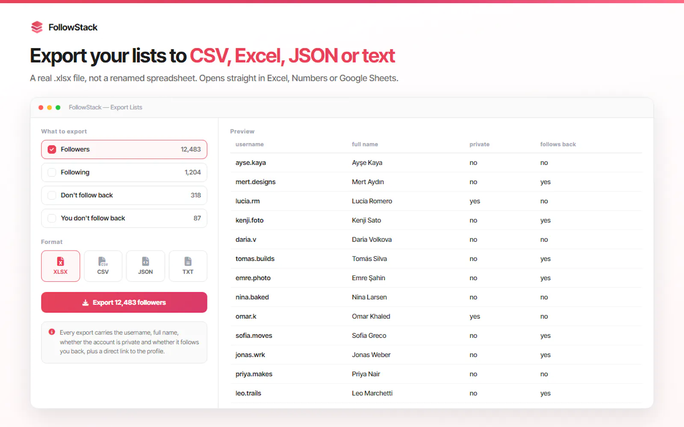The image size is (684, 427).
Task: Click the nina.baked username cell
Action: pyautogui.click(x=252, y=297)
